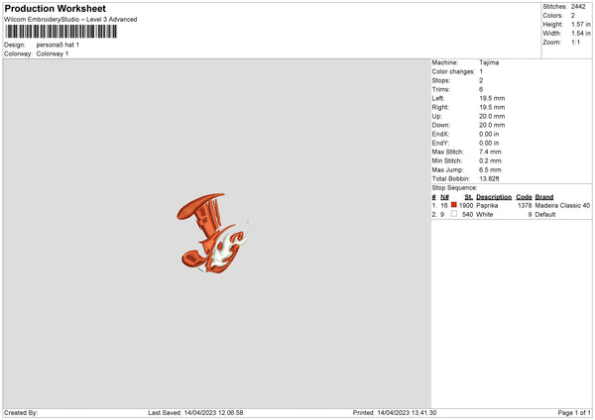Image resolution: width=595 pixels, height=420 pixels.
Task: Click the Total Bobbin value 13.82ft
Action: tap(489, 178)
